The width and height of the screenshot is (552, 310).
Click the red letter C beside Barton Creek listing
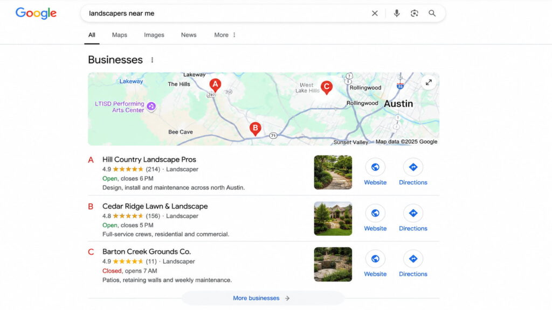(x=91, y=252)
